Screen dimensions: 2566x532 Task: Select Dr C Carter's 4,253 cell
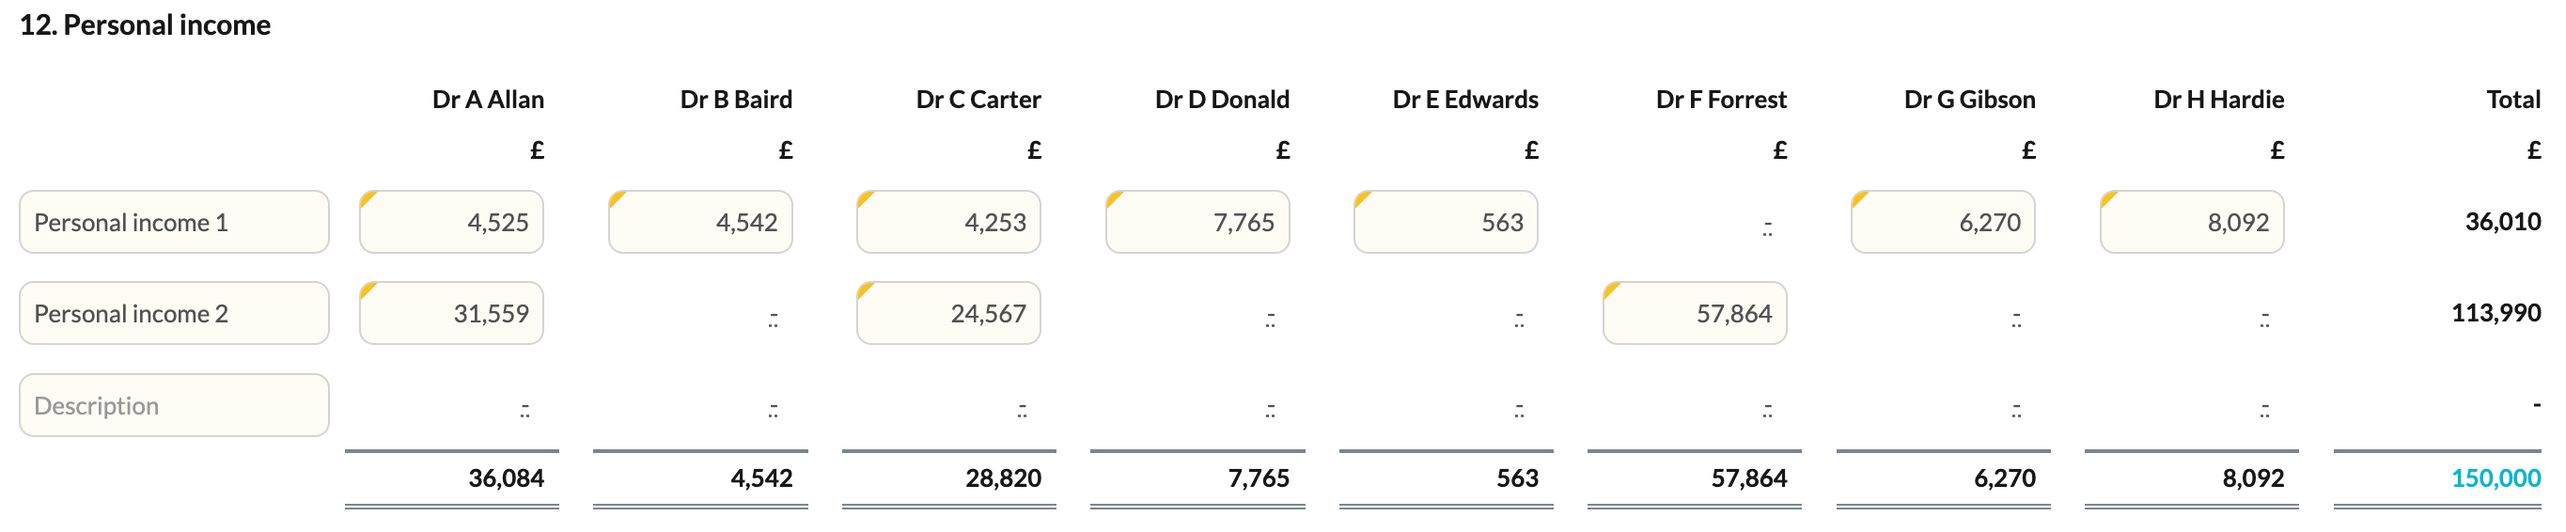(948, 222)
